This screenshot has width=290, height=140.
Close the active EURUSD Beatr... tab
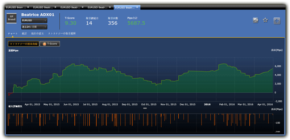pyautogui.click(x=137, y=7)
